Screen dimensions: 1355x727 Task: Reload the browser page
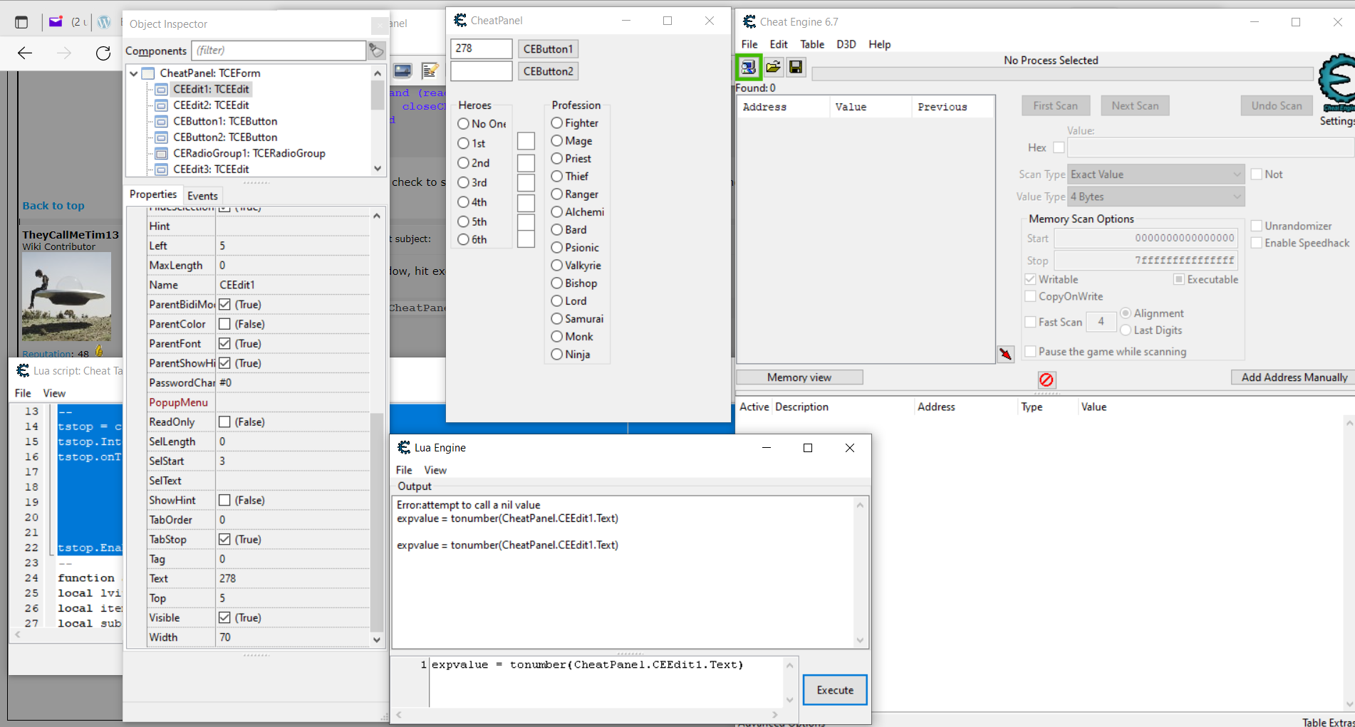103,53
